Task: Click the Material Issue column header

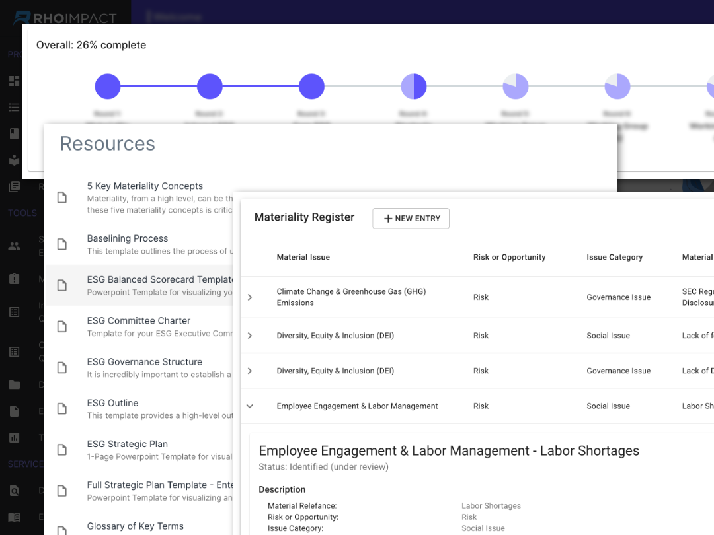Action: (303, 257)
